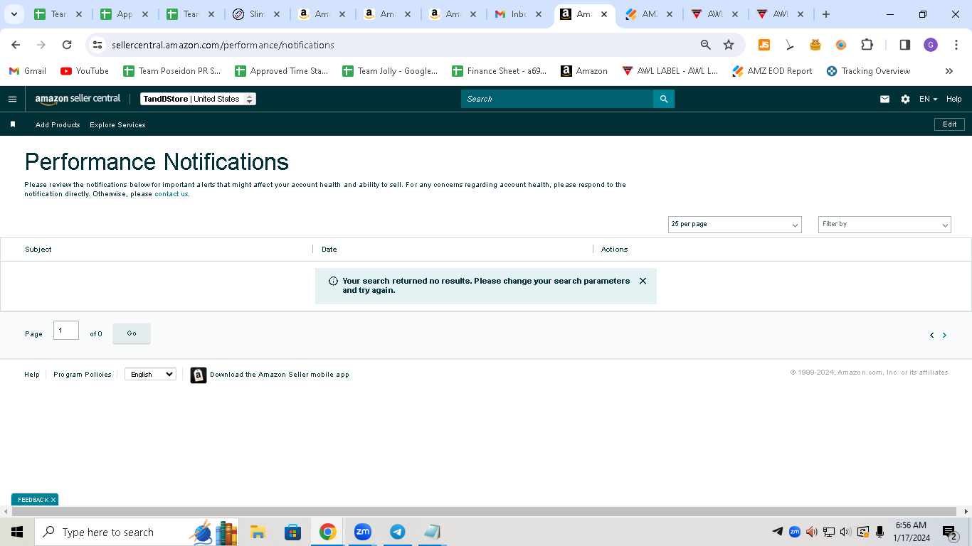This screenshot has height=546, width=972.
Task: Toggle Chrome side panel
Action: coord(905,45)
